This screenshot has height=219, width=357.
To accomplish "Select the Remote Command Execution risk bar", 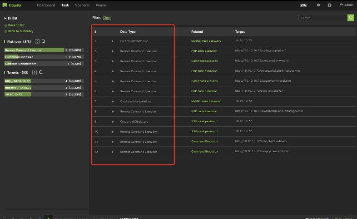I will (44, 50).
